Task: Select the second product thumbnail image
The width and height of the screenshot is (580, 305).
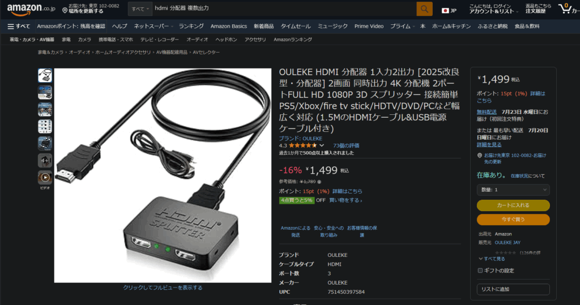Action: (45, 92)
